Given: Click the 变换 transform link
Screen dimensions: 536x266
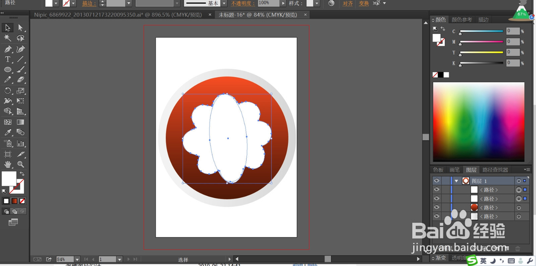Looking at the screenshot, I should pos(364,3).
